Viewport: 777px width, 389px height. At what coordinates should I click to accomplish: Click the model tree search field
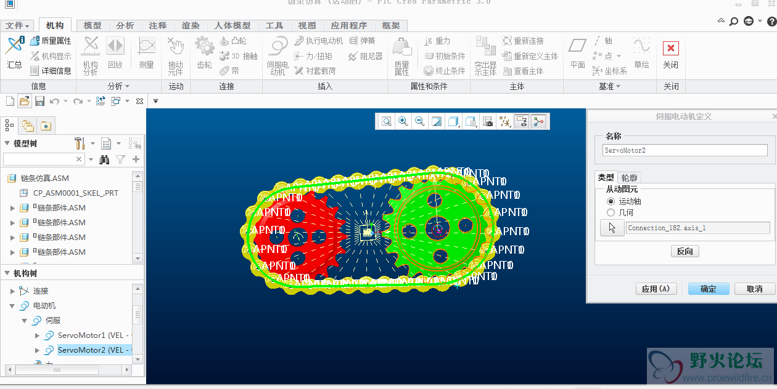point(44,159)
